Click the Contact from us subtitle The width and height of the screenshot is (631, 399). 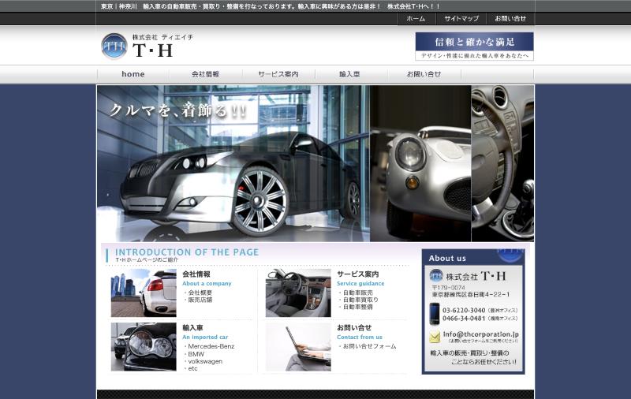point(360,337)
